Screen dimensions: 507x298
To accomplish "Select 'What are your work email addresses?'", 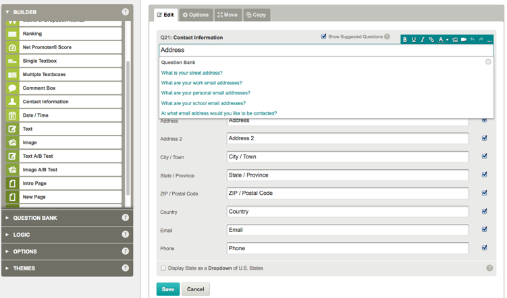I will pyautogui.click(x=201, y=83).
